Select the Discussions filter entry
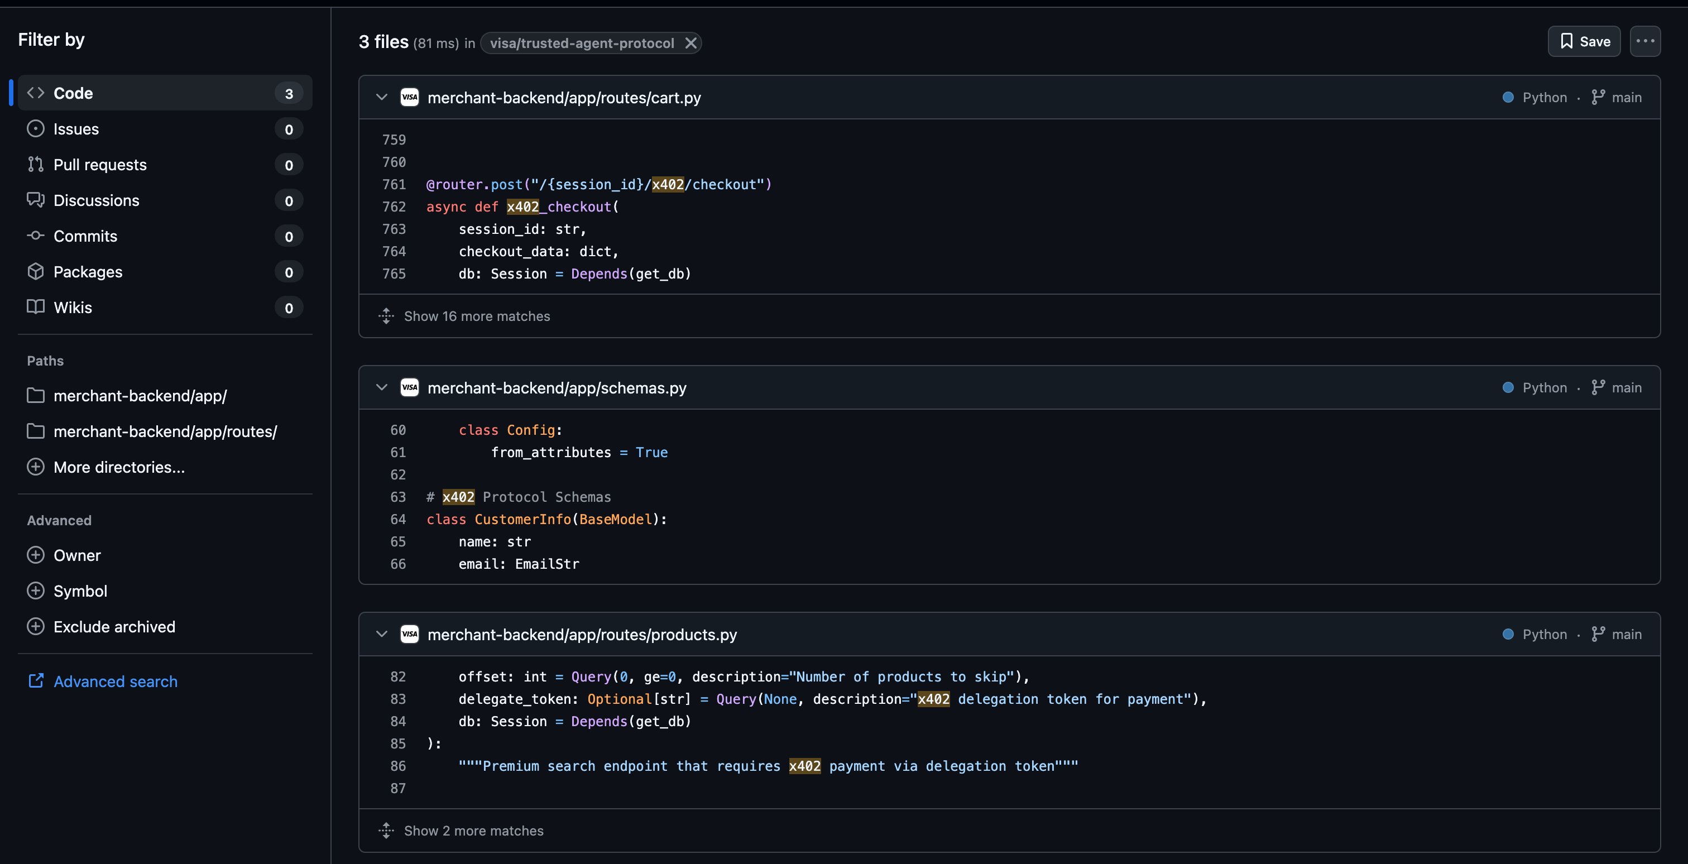This screenshot has width=1688, height=864. click(x=97, y=200)
